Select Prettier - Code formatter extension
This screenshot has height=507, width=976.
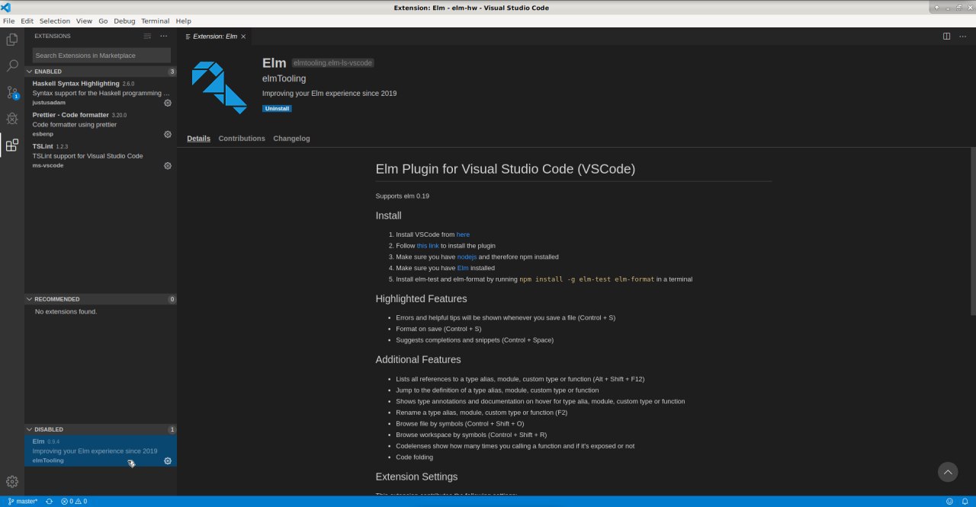[101, 124]
